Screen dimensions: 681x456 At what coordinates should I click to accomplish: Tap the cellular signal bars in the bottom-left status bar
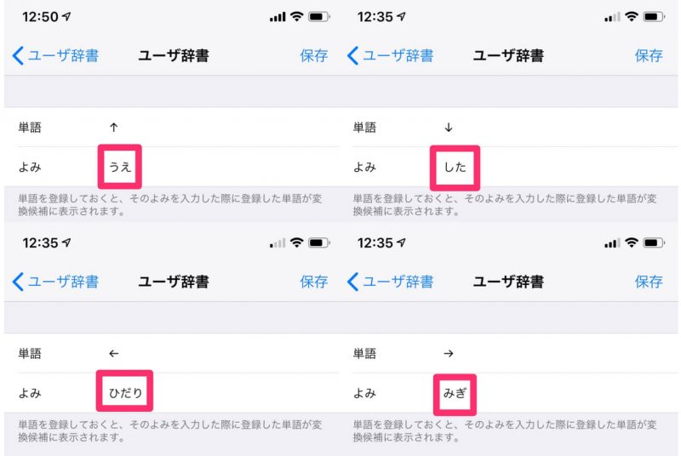(278, 243)
